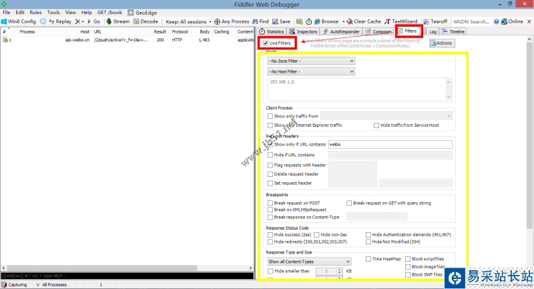The image size is (534, 289).
Task: Enable Show only traffic from checkbox
Action: point(270,116)
